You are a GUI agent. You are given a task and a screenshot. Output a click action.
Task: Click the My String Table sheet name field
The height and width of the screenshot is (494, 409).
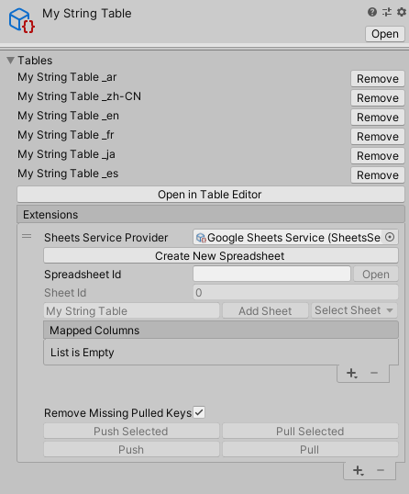coord(131,310)
